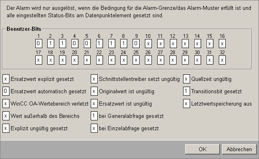The image size is (259, 159).
Task: Toggle 'Transitionsbit gesetzt' box
Action: (x=186, y=91)
